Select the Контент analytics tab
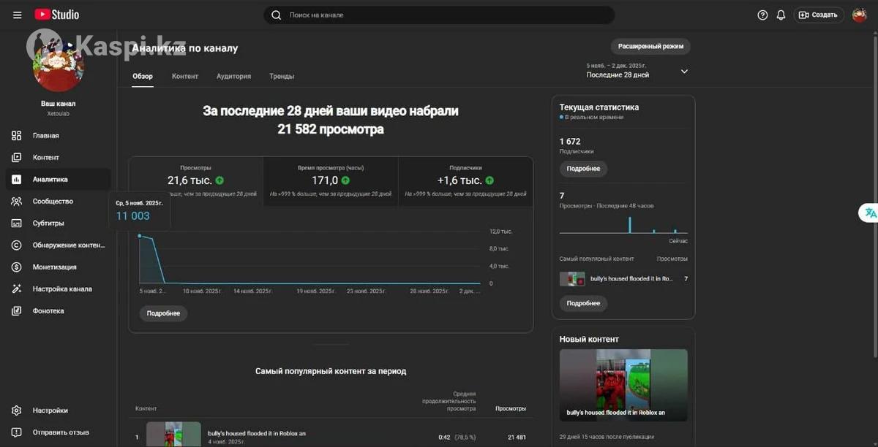Screen dimensions: 878x447 [x=185, y=76]
